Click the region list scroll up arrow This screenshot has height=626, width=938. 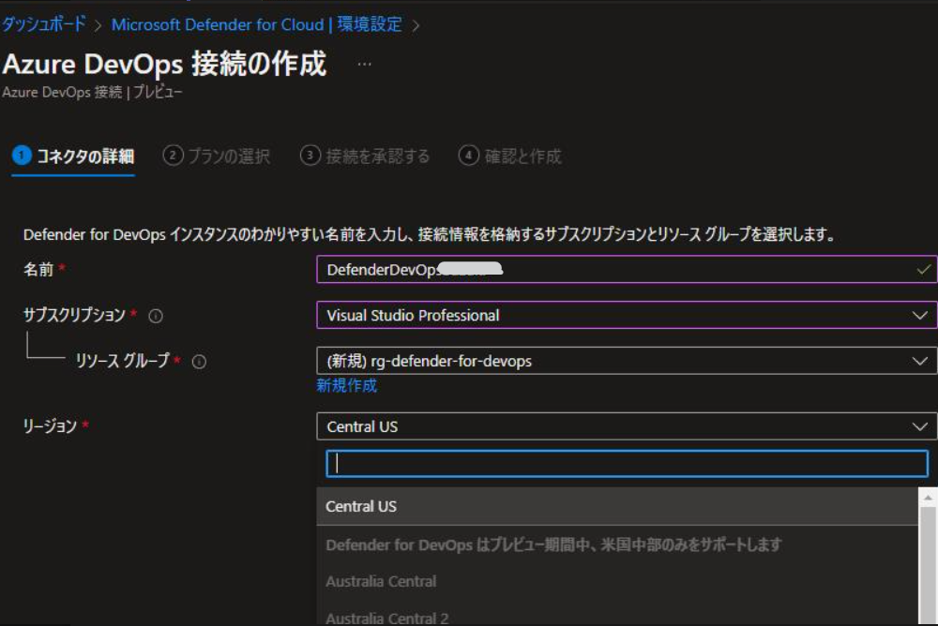[928, 498]
